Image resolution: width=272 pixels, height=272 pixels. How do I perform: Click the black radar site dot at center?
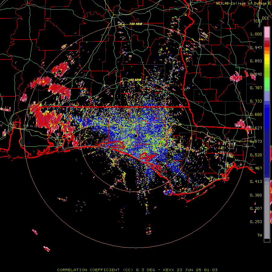point(136,136)
